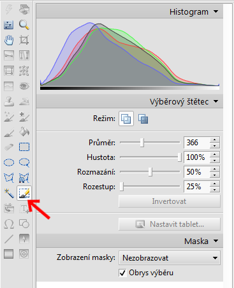Select the omega symbol tool
The width and height of the screenshot is (234, 288).
[9, 224]
